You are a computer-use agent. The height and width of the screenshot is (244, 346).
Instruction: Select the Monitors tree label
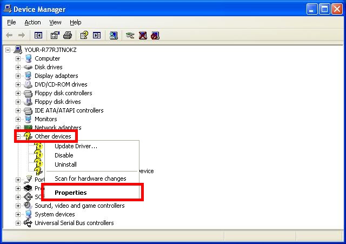tap(46, 119)
